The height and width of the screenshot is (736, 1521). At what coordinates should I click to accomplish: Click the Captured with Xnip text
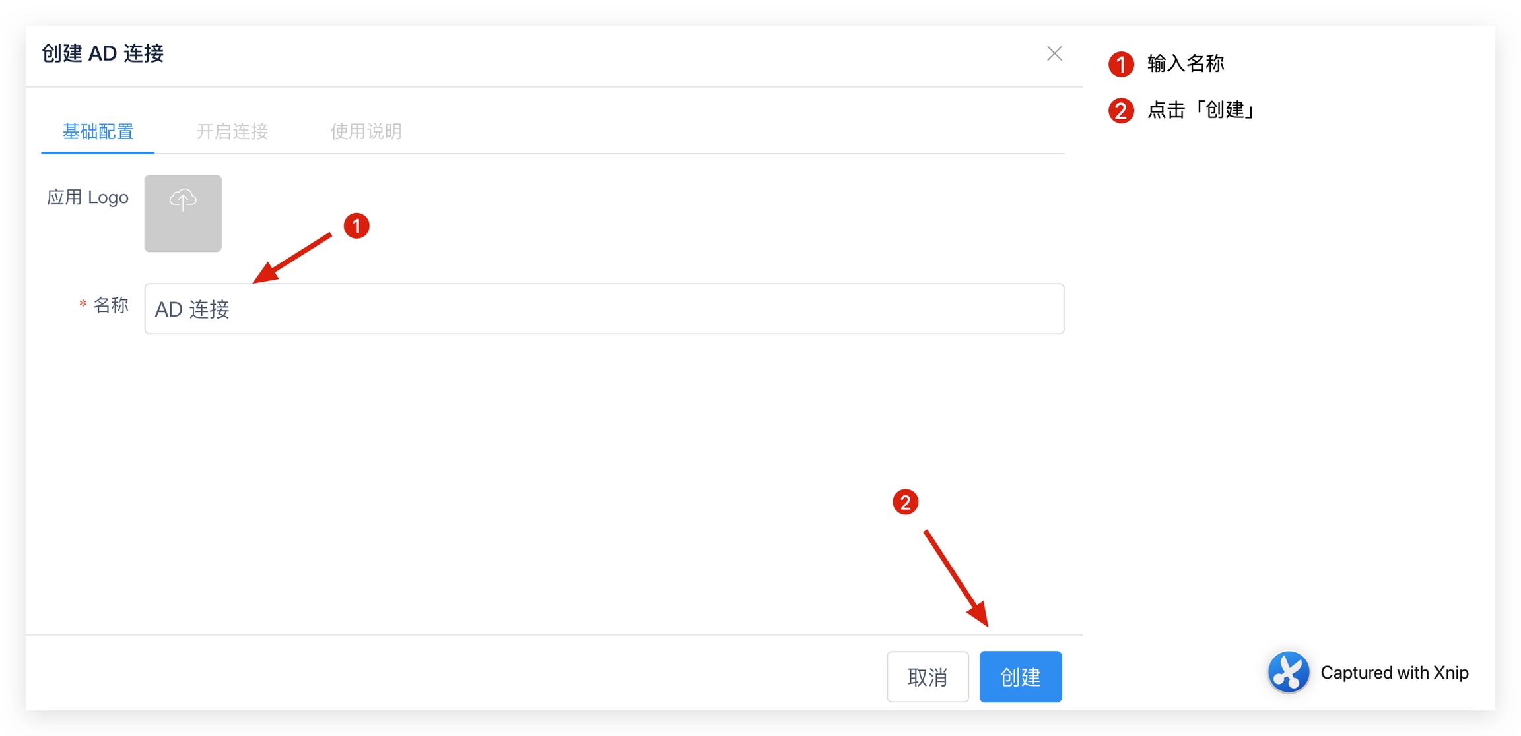[1394, 672]
